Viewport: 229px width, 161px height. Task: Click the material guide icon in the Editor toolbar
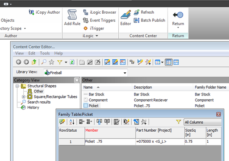(148, 62)
